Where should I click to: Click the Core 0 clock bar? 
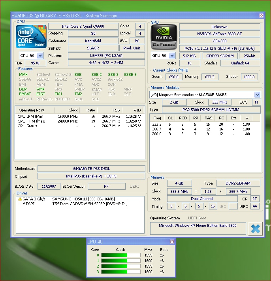coord(121,255)
